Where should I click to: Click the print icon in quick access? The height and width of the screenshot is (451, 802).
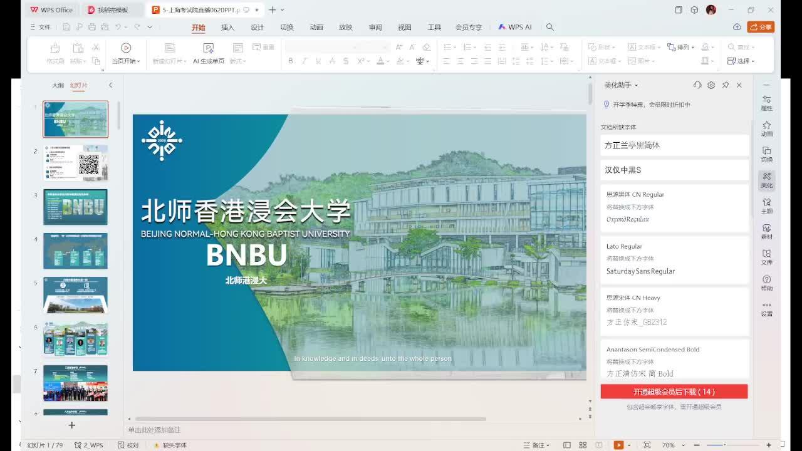click(92, 27)
